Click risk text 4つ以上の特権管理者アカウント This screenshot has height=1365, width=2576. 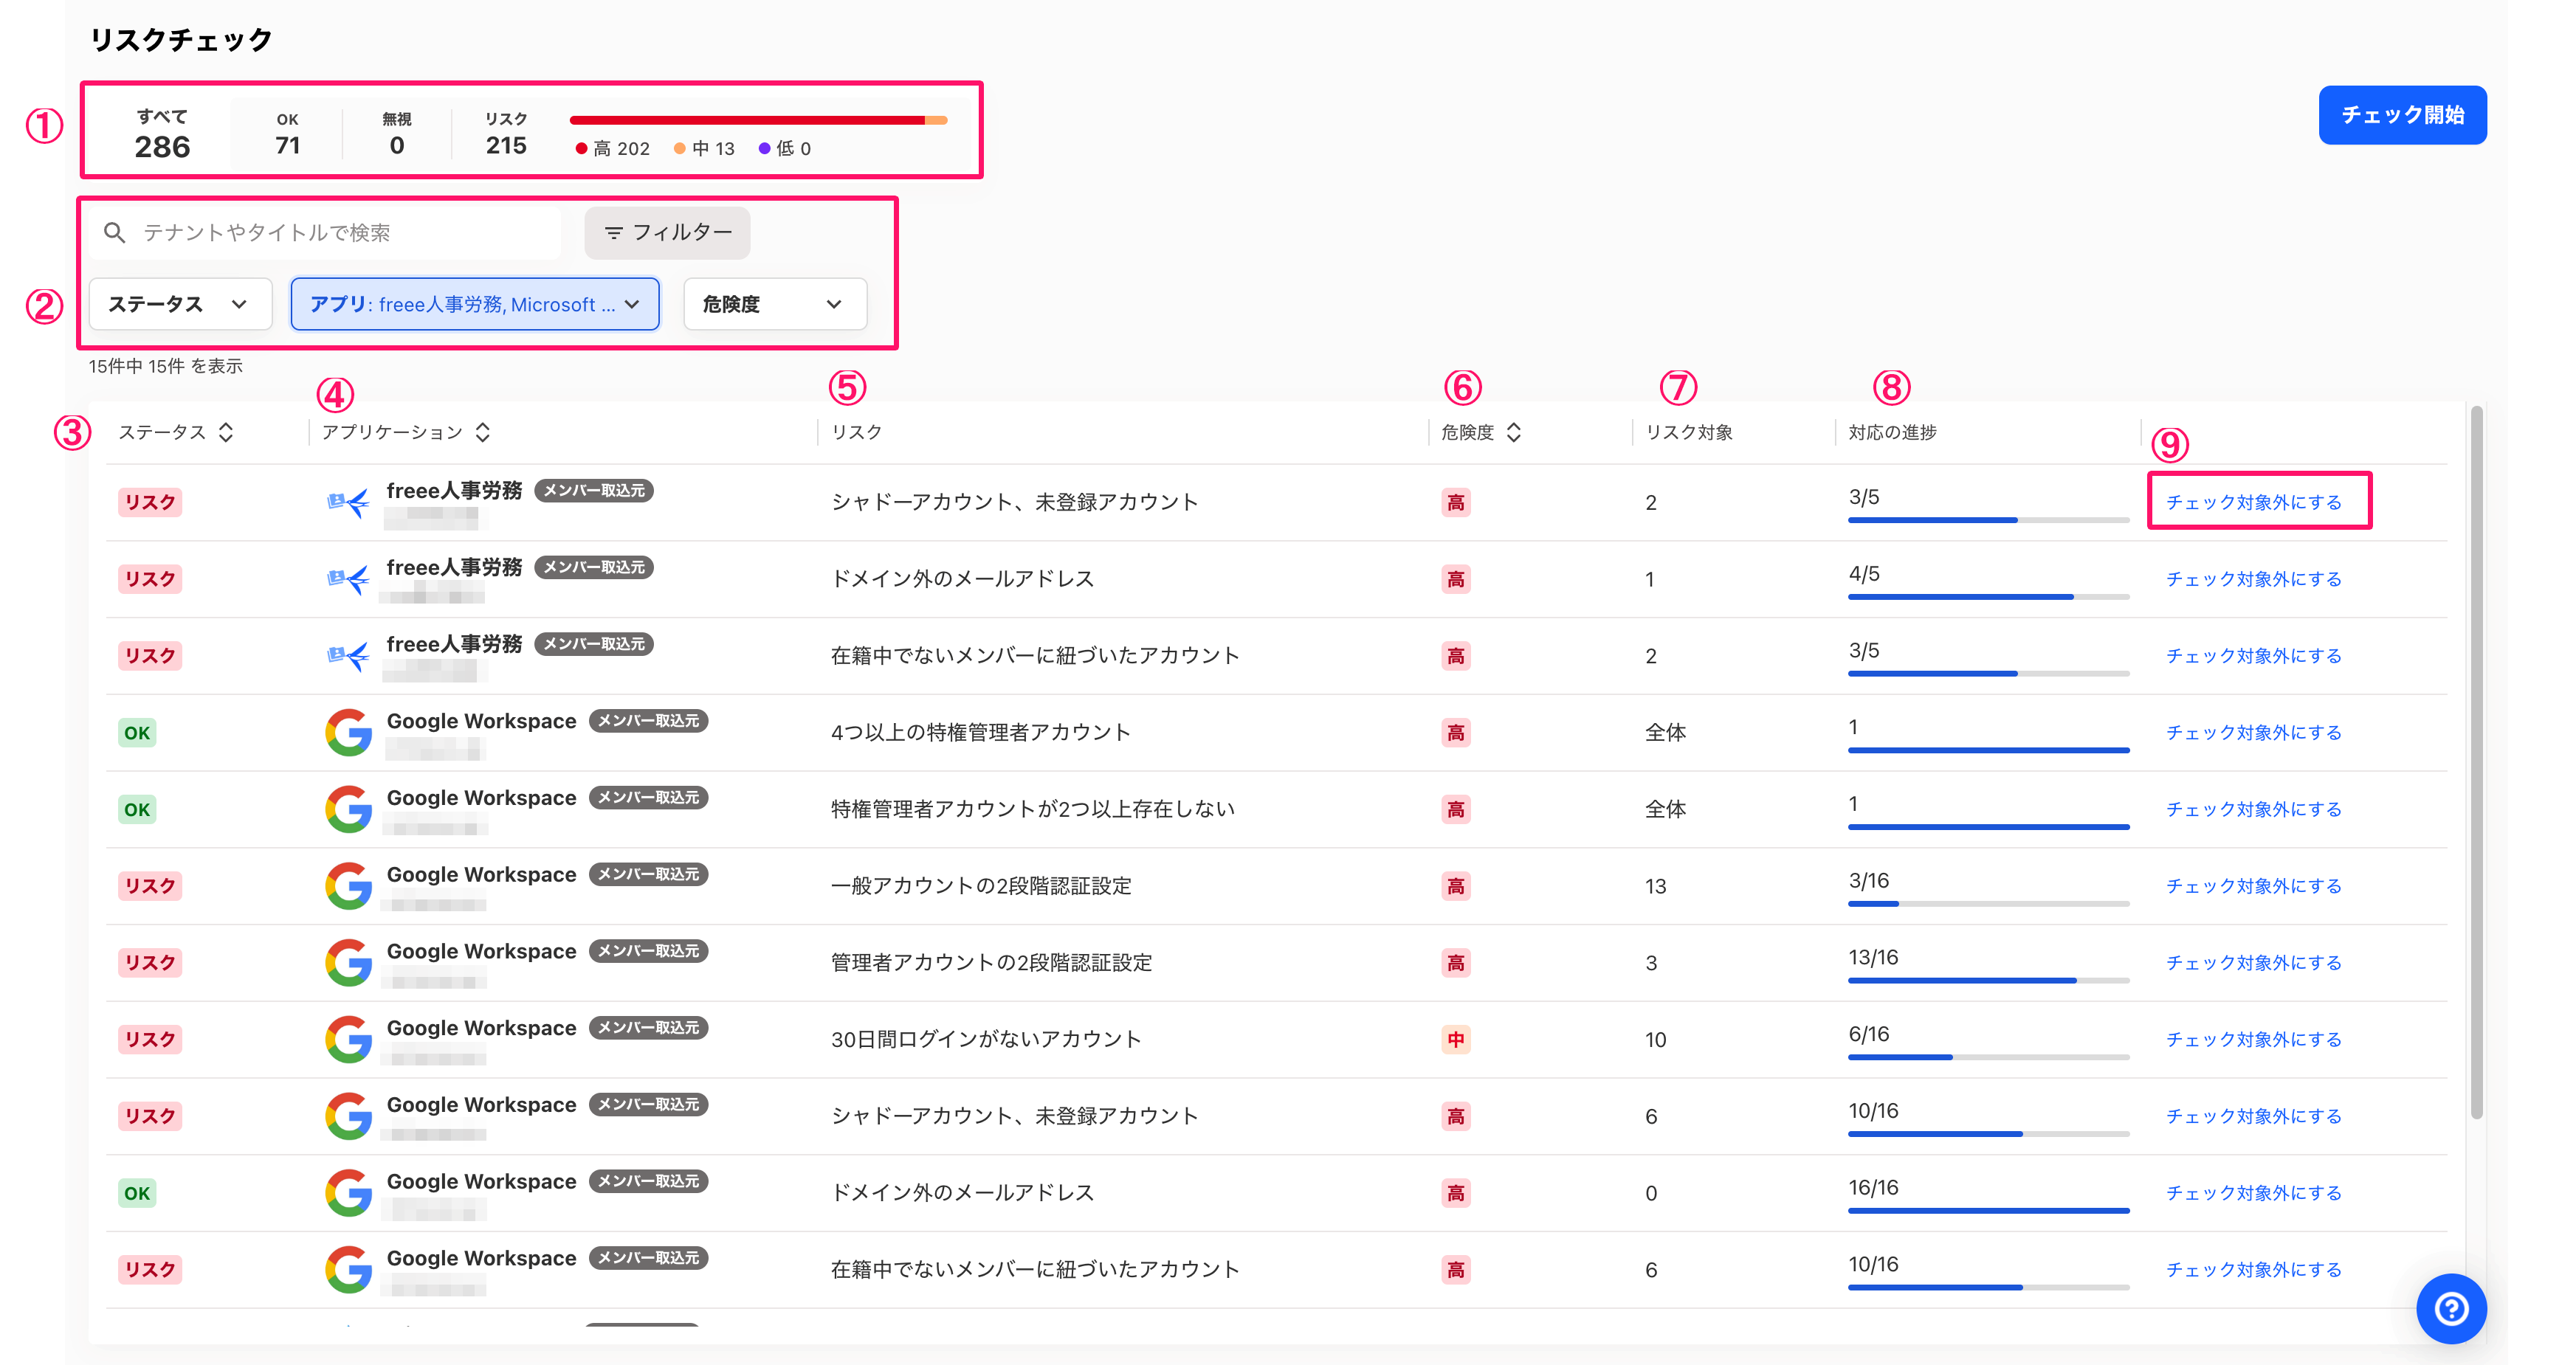click(980, 733)
